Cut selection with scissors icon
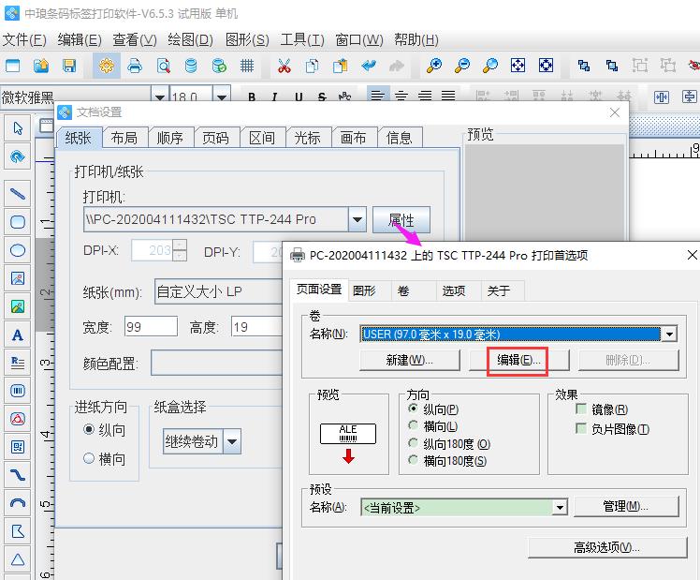 pos(284,66)
